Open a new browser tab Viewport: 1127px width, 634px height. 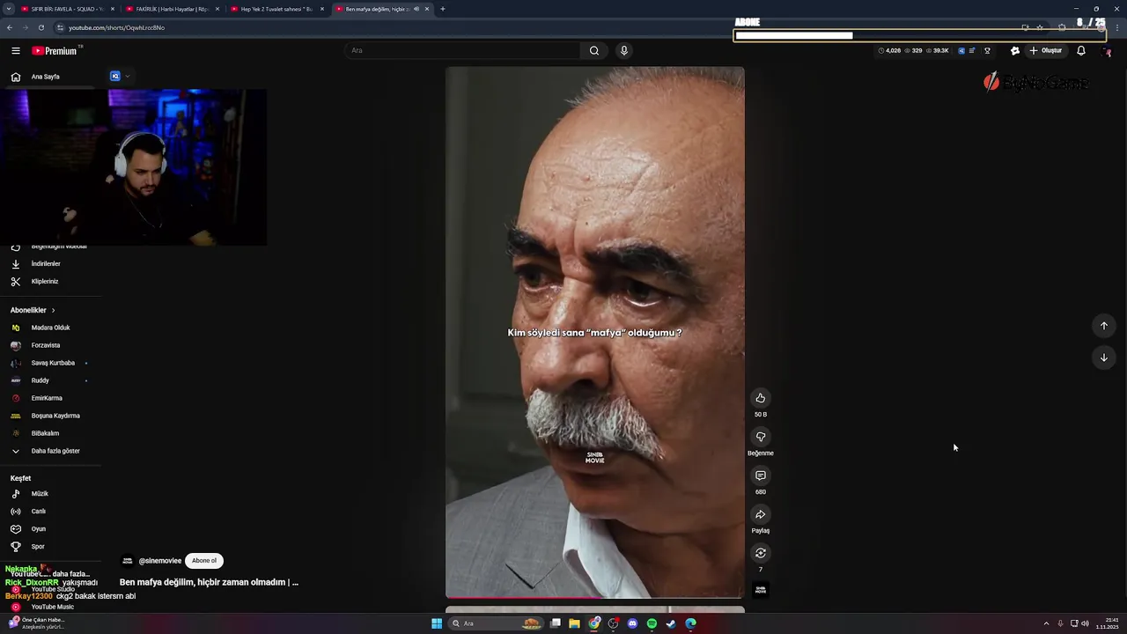tap(443, 9)
